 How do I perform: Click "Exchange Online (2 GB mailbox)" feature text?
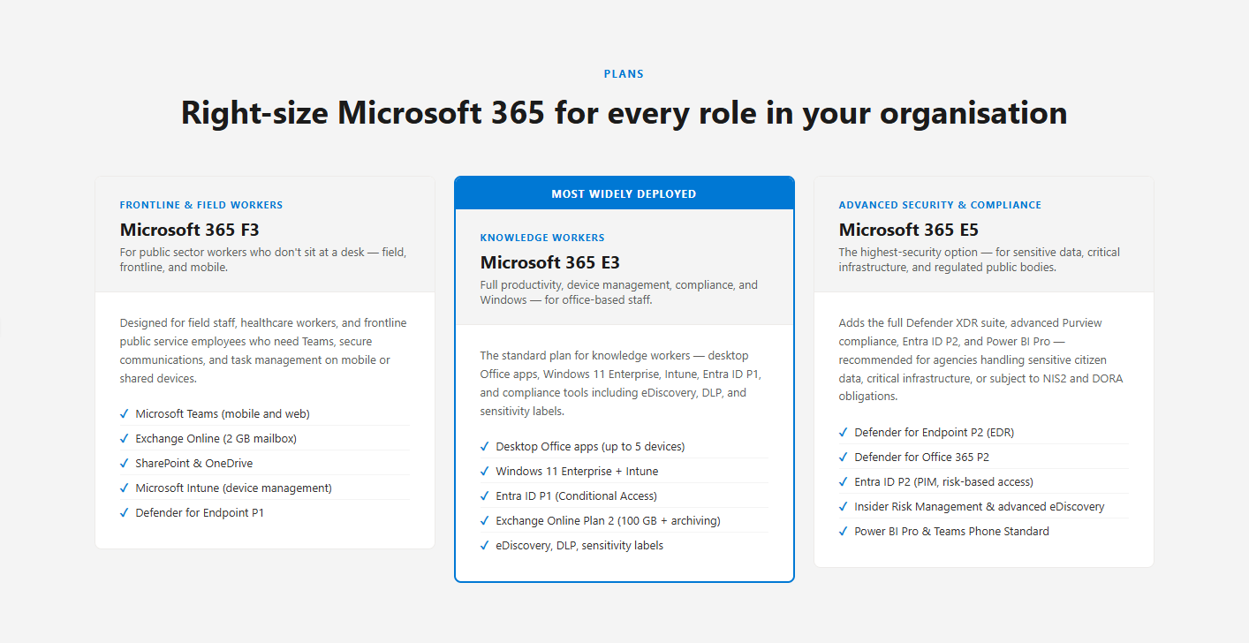pos(216,438)
